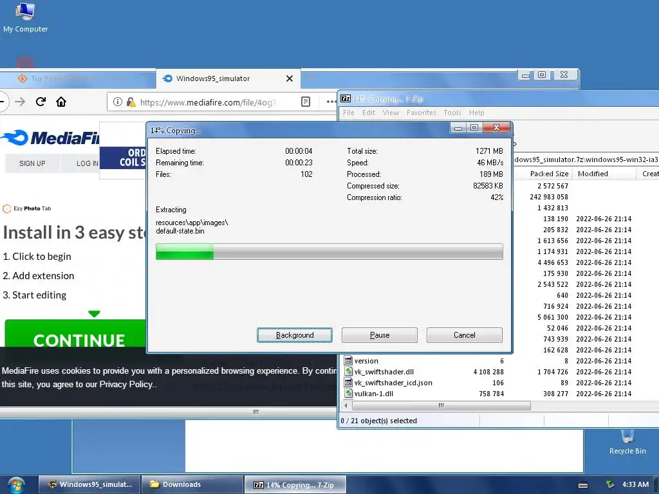Click vulkan-1.dll file icon
This screenshot has height=494, width=659.
click(348, 393)
